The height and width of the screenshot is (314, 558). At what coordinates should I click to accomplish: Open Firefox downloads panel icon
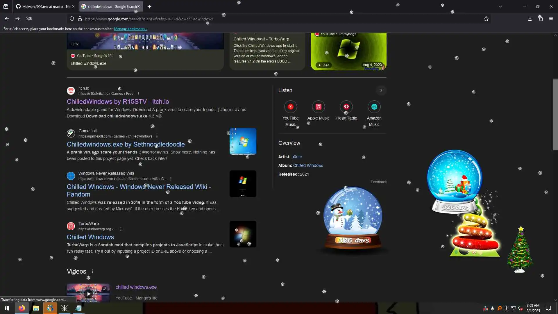click(530, 19)
